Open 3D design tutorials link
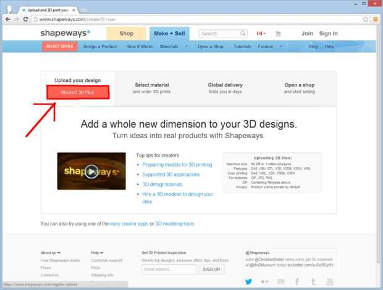The height and width of the screenshot is (290, 383). click(162, 184)
